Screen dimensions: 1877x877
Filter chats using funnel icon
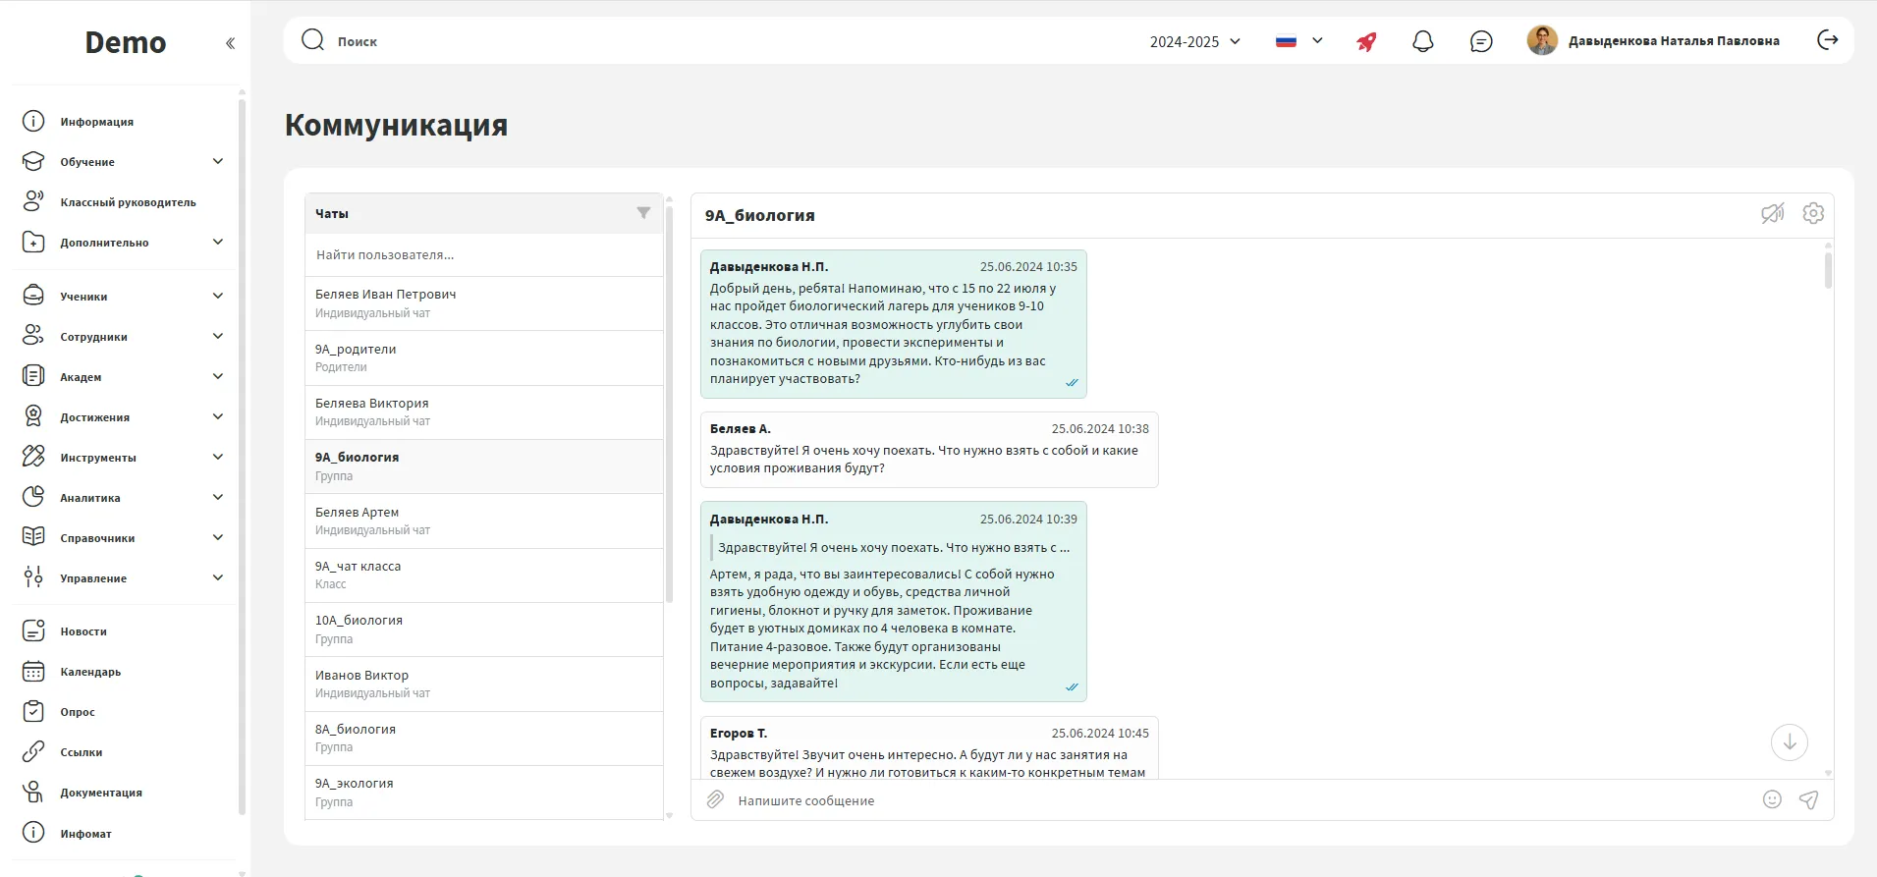(643, 213)
